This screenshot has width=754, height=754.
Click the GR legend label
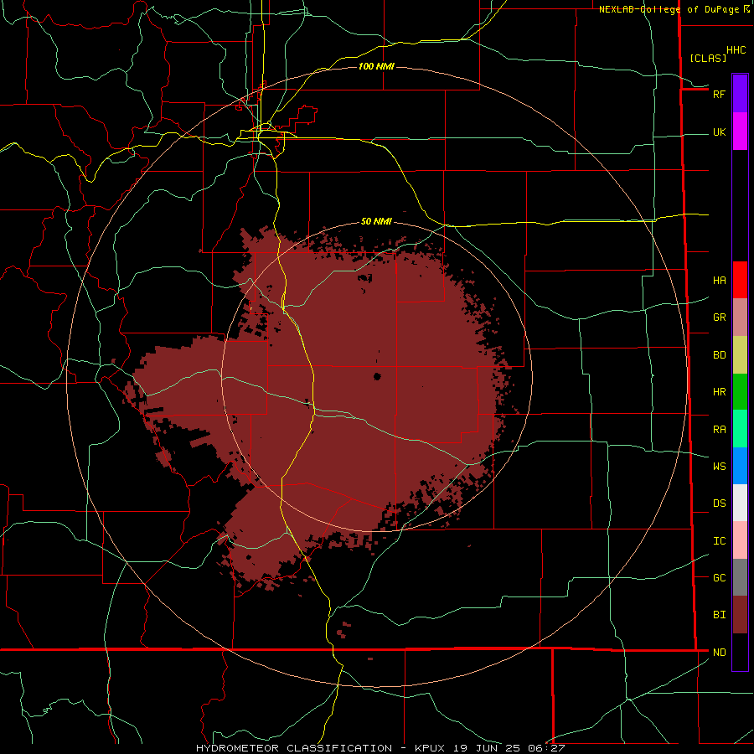coord(719,318)
